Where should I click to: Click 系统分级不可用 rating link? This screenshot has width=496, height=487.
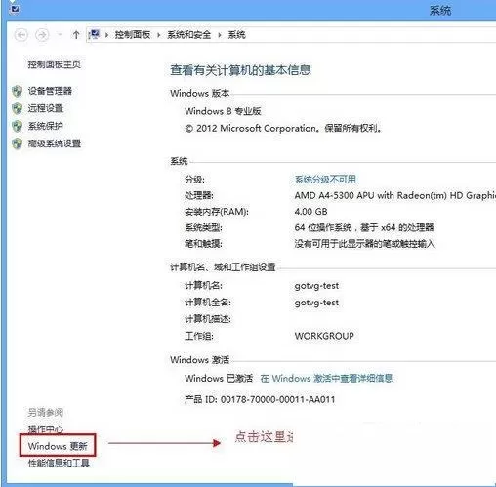325,180
